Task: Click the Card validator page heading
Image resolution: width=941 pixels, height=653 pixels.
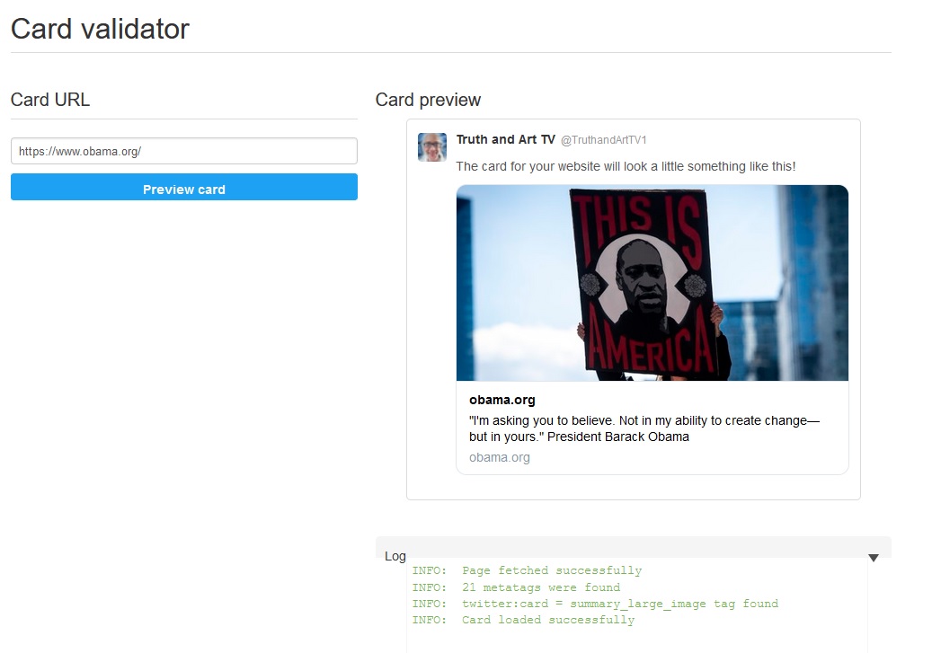Action: coord(101,29)
